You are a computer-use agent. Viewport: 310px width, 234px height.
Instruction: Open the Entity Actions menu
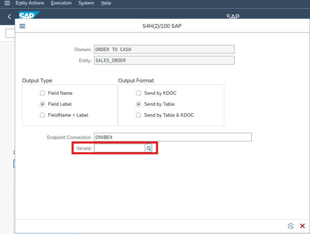point(30,3)
